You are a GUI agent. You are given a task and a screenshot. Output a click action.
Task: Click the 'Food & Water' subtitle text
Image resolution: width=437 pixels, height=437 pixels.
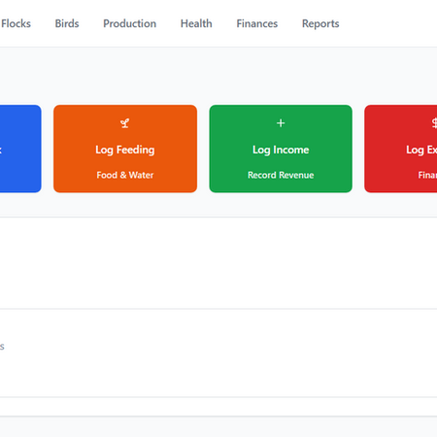tap(125, 175)
